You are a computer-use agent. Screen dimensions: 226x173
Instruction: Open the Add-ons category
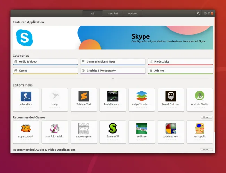point(180,71)
